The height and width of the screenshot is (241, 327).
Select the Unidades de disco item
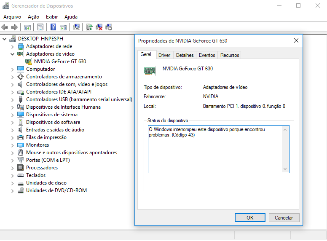pyautogui.click(x=46, y=183)
